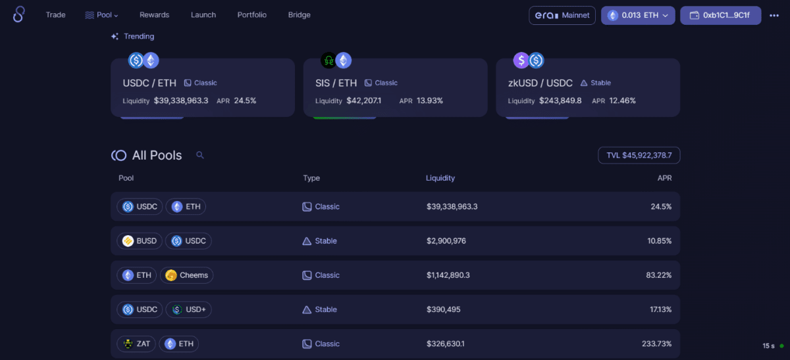The height and width of the screenshot is (360, 790).
Task: Click the Stable triangle icon in zkUSD card
Action: point(584,83)
